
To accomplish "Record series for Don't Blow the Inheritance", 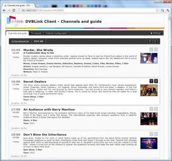I will pos(156,134).
